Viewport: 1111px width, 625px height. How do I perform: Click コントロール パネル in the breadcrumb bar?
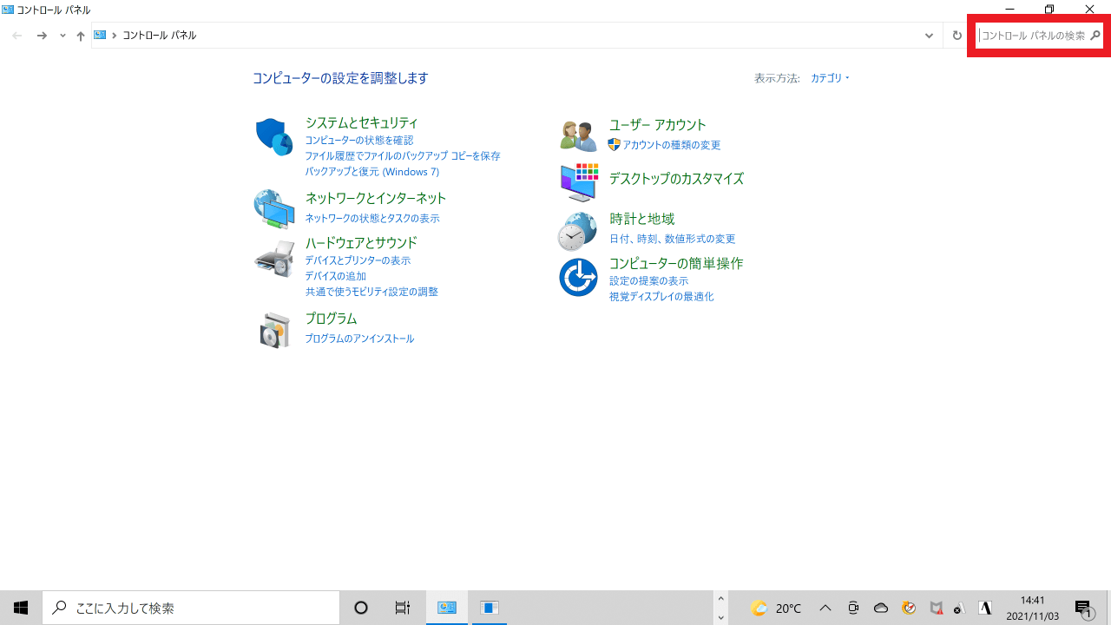[x=161, y=36]
